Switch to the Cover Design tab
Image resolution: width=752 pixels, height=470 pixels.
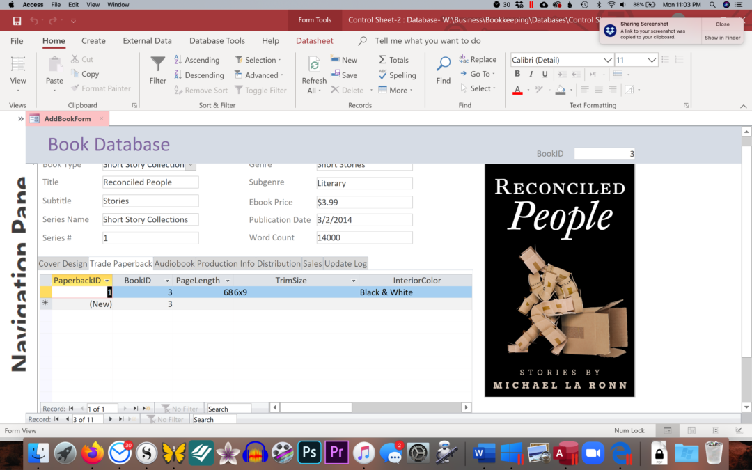pos(63,263)
